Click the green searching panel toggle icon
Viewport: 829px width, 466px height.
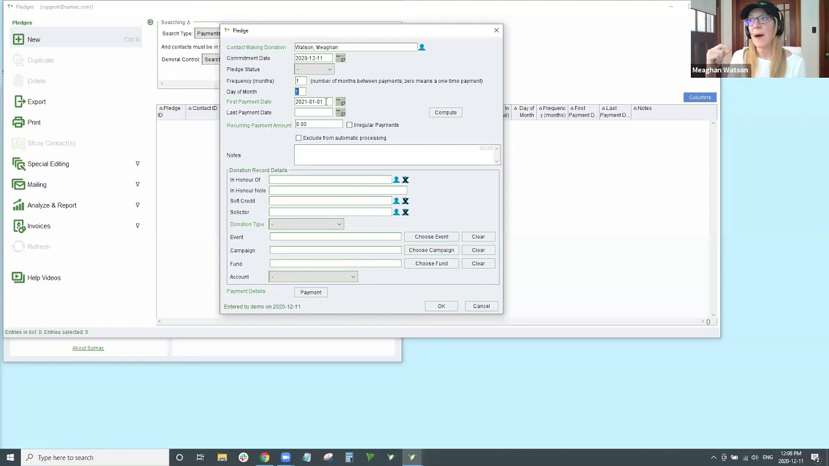click(150, 22)
